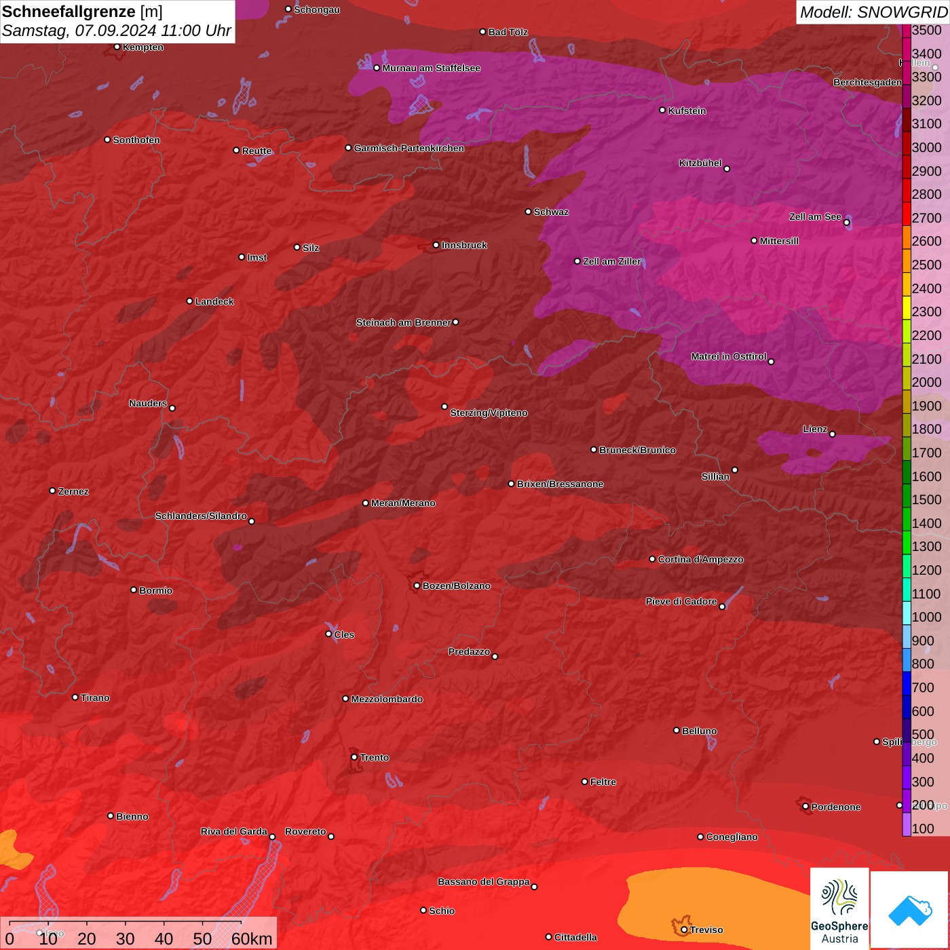The height and width of the screenshot is (950, 950).
Task: Click the Murnau am Staffelsee label
Action: 432,68
